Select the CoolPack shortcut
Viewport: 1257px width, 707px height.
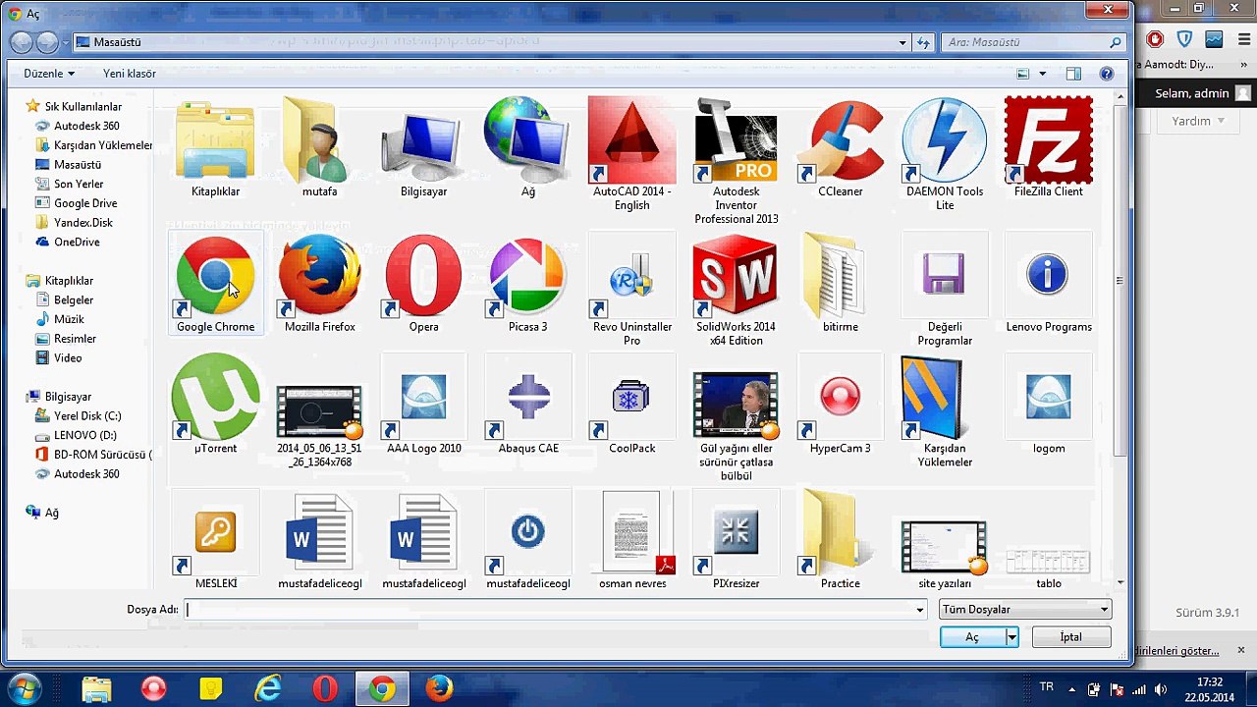[x=631, y=405]
